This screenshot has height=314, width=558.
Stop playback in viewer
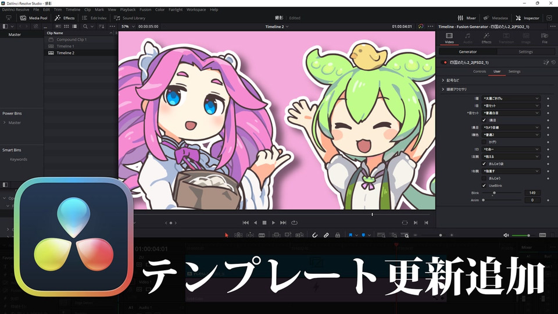coord(264,223)
